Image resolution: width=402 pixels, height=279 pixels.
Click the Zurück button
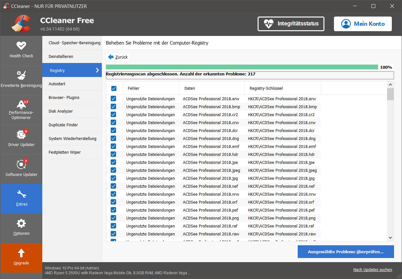[x=117, y=57]
